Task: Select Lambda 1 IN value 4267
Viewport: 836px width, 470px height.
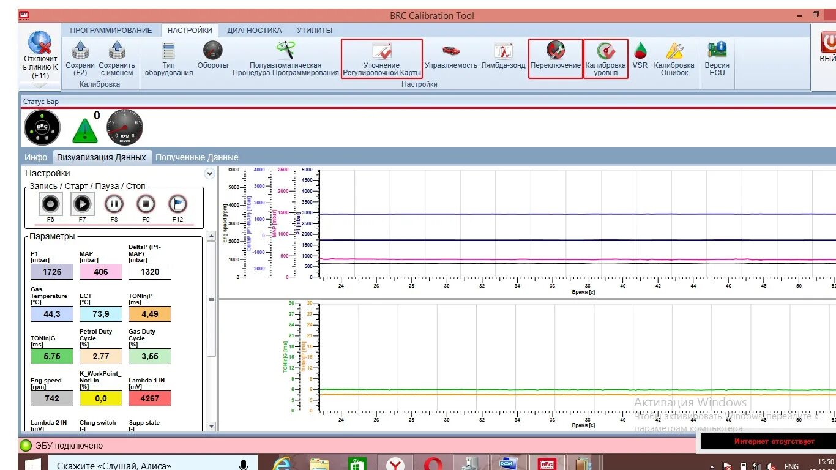Action: click(150, 398)
